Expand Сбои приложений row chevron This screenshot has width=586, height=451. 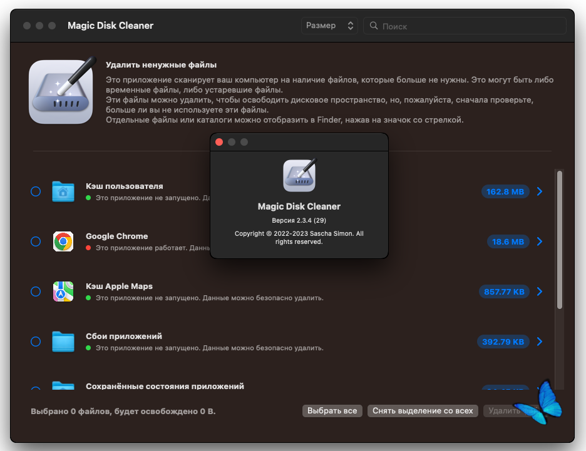click(x=540, y=342)
